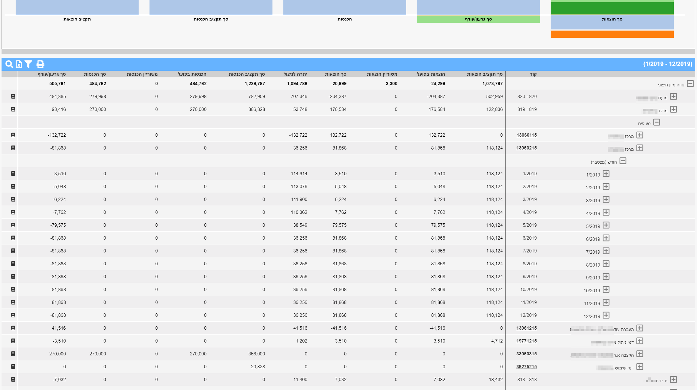Click the סך הוצאות column header
The width and height of the screenshot is (697, 390).
pos(335,74)
